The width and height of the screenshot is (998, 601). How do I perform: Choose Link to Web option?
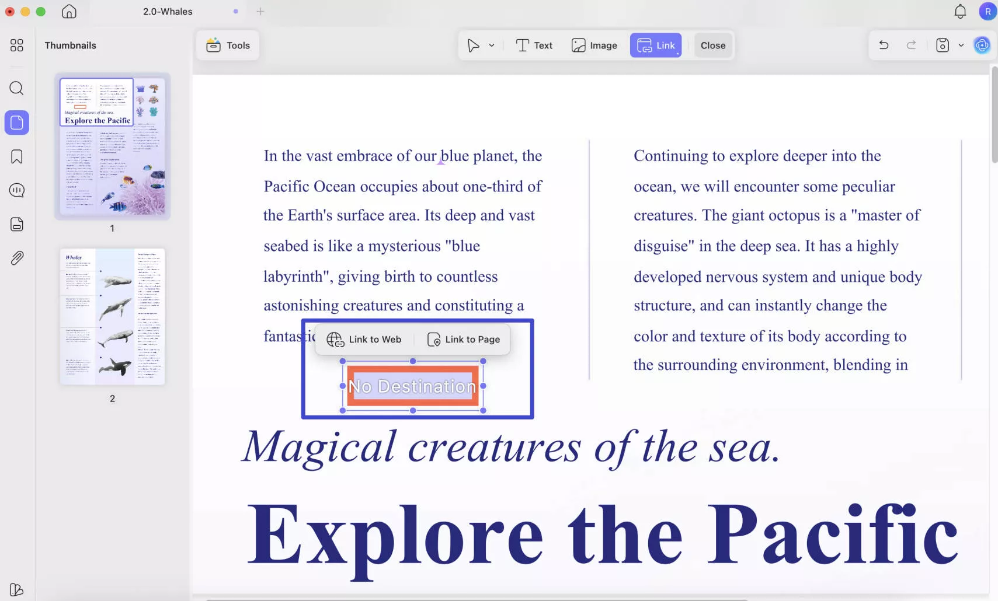point(364,340)
